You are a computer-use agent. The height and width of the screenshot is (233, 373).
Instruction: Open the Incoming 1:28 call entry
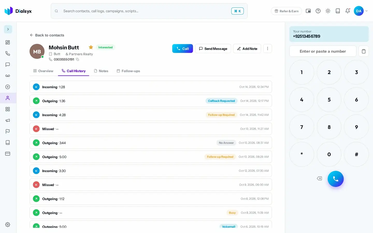point(151,87)
